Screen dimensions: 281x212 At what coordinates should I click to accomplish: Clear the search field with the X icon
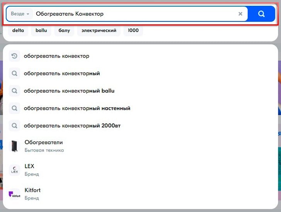[240, 14]
